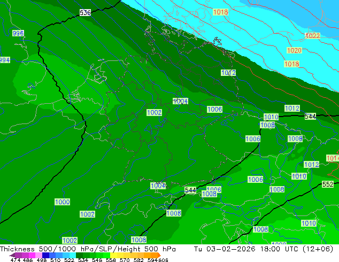
Task: Click the purple arrow end of the legend
Action: pos(12,255)
